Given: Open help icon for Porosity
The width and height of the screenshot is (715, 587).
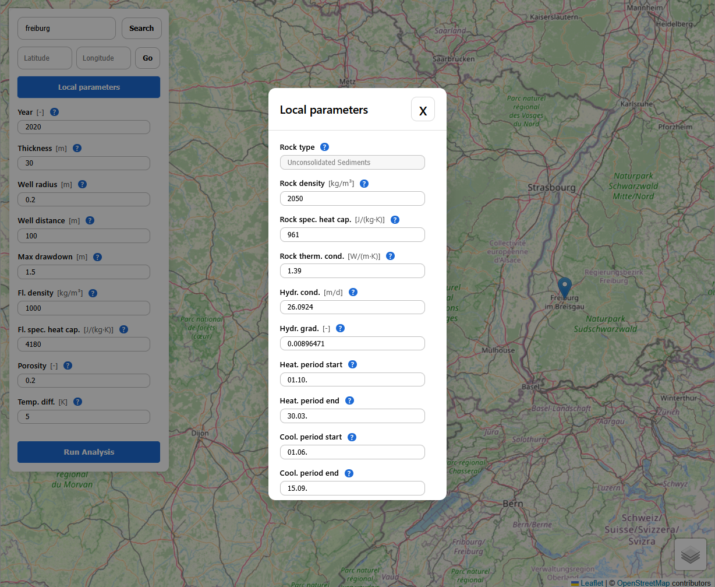Looking at the screenshot, I should point(68,365).
